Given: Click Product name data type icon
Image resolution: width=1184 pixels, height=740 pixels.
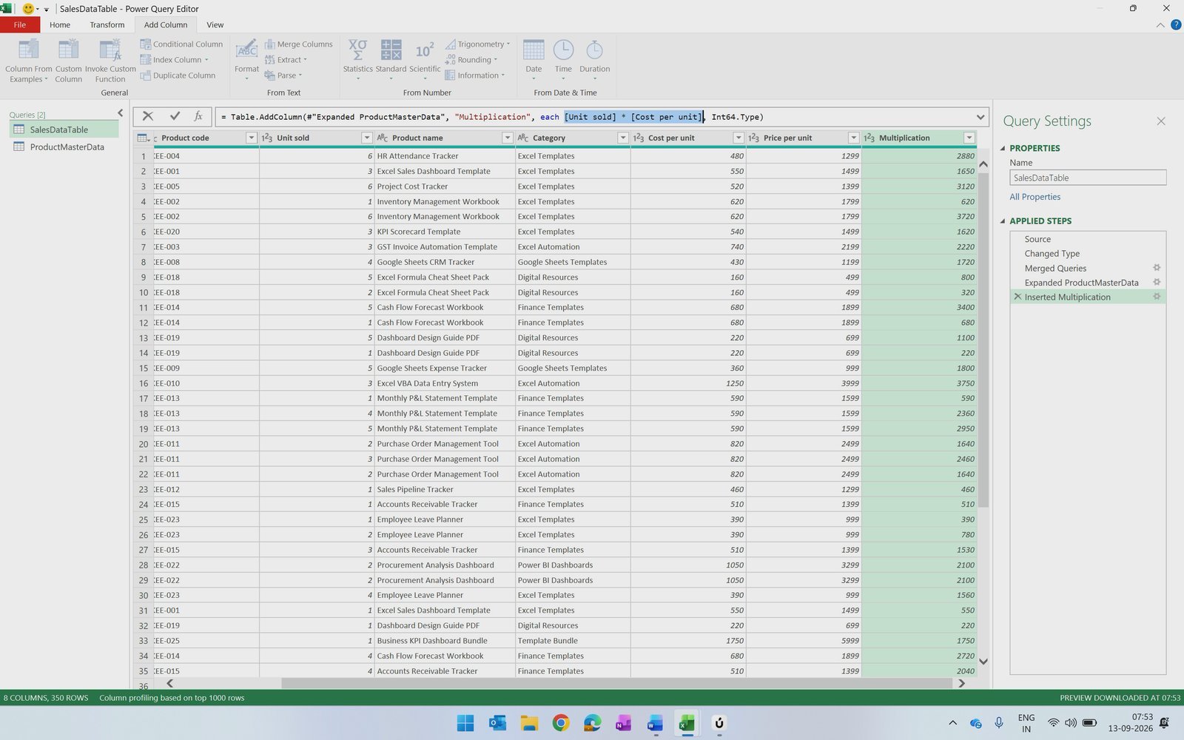Looking at the screenshot, I should [383, 138].
